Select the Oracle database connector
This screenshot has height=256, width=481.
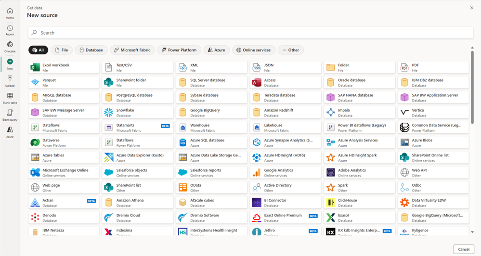(x=360, y=82)
